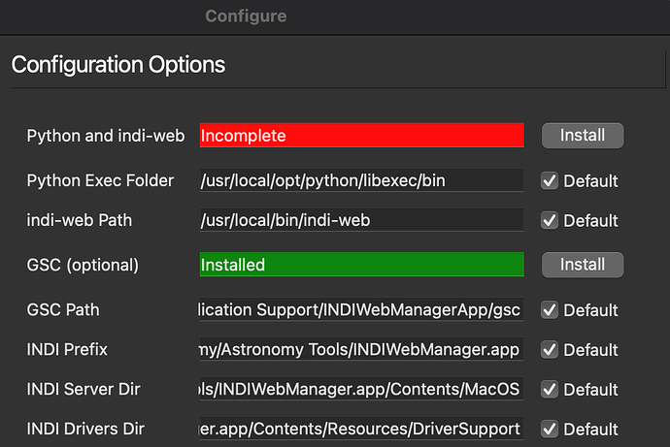Image resolution: width=670 pixels, height=447 pixels.
Task: Click the INDI Drivers Dir field
Action: (361, 429)
